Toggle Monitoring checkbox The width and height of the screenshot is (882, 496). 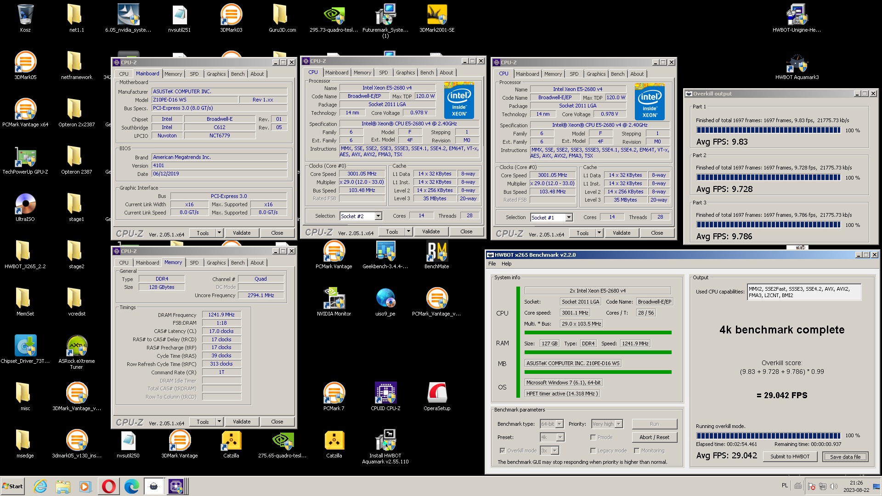[x=637, y=451]
